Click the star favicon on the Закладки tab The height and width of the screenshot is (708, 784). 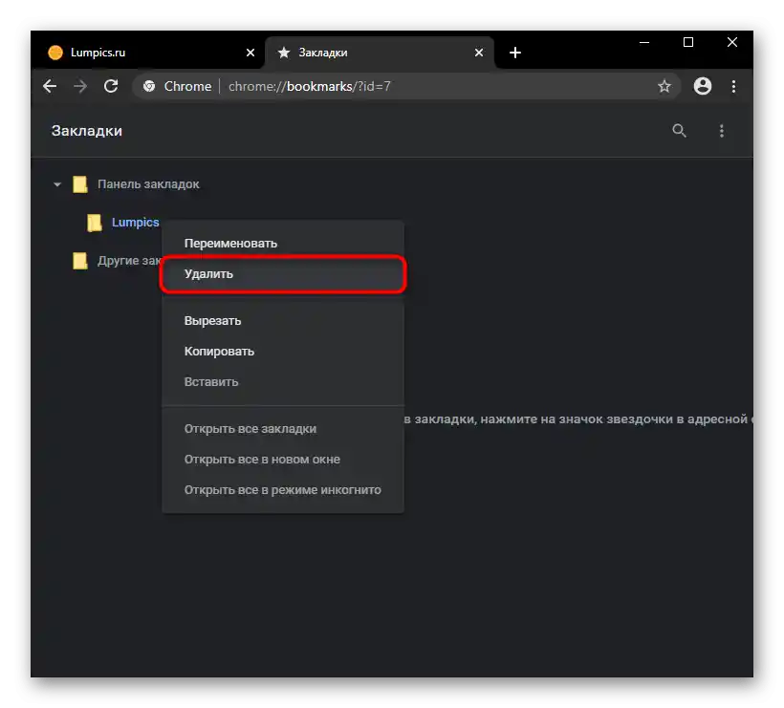(x=284, y=53)
